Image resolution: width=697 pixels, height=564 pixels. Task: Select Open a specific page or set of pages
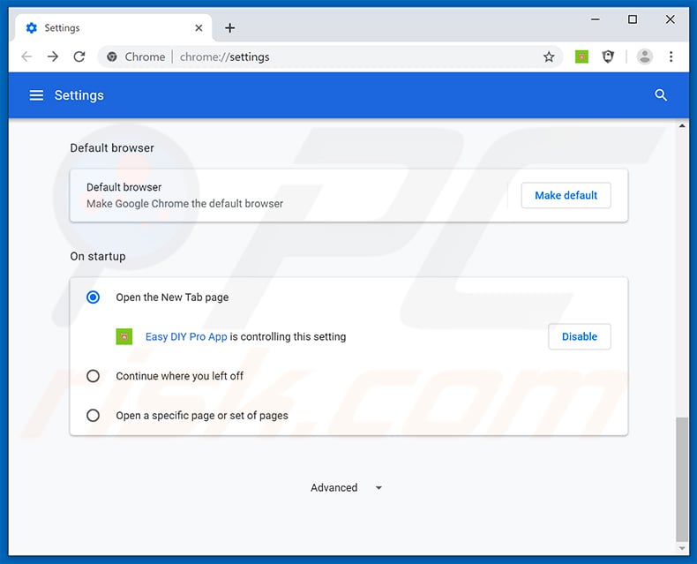coord(93,416)
